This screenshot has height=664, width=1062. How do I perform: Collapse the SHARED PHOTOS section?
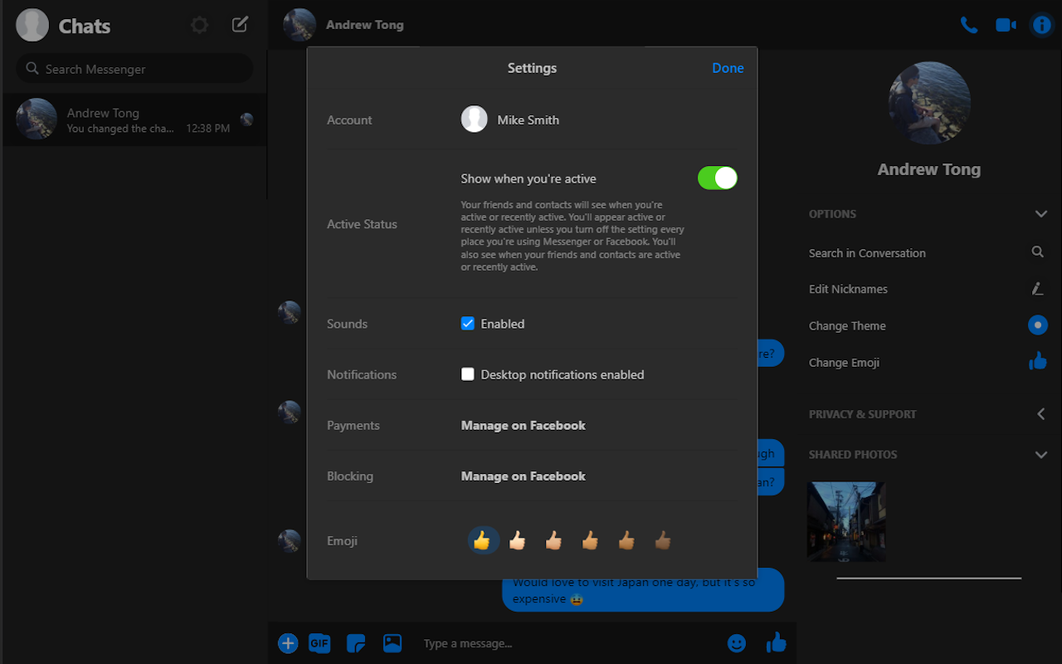[1040, 454]
